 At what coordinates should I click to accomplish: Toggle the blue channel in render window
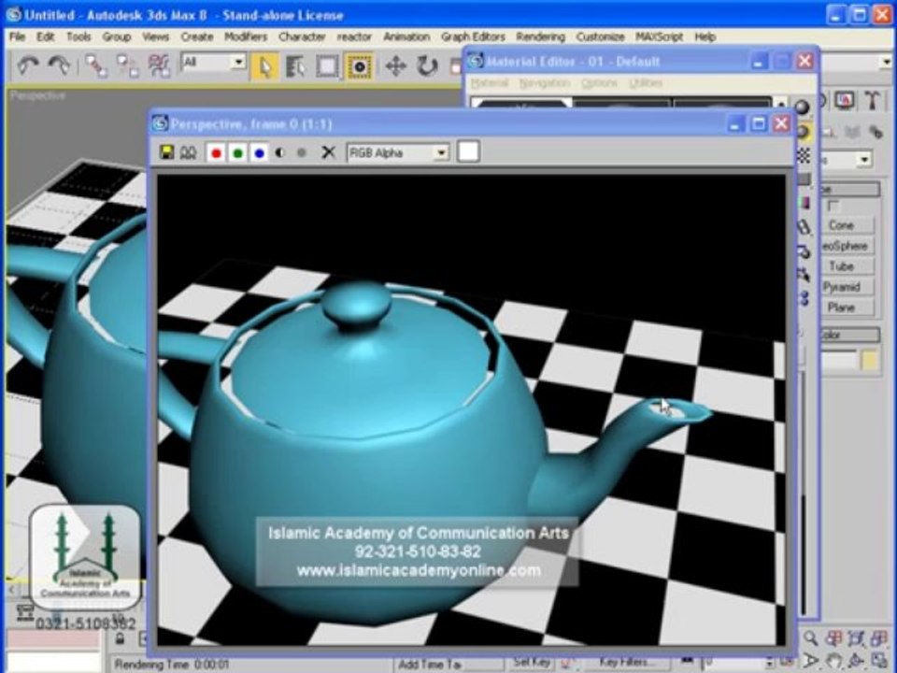click(259, 152)
